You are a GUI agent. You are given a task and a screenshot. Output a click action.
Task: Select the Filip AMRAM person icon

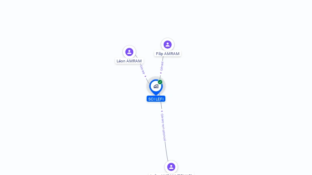[x=167, y=45]
